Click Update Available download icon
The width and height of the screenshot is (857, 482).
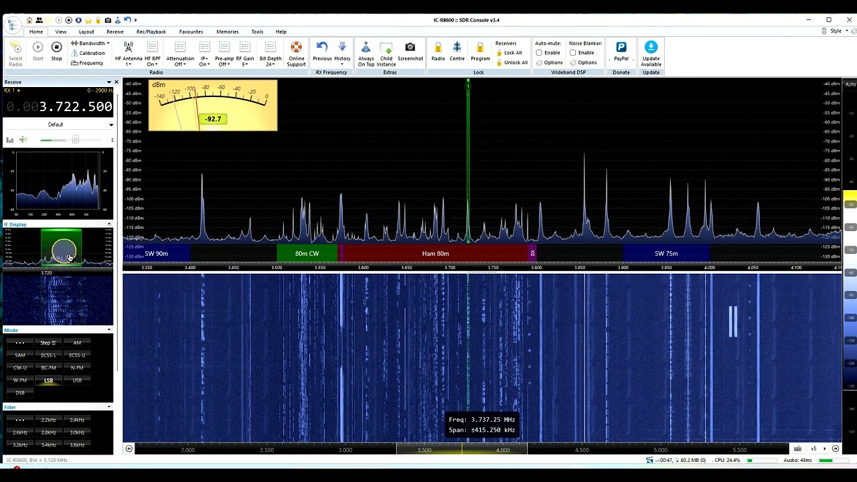coord(651,54)
